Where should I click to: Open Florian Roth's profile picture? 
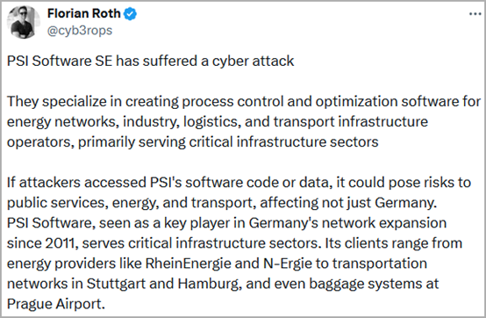24,22
